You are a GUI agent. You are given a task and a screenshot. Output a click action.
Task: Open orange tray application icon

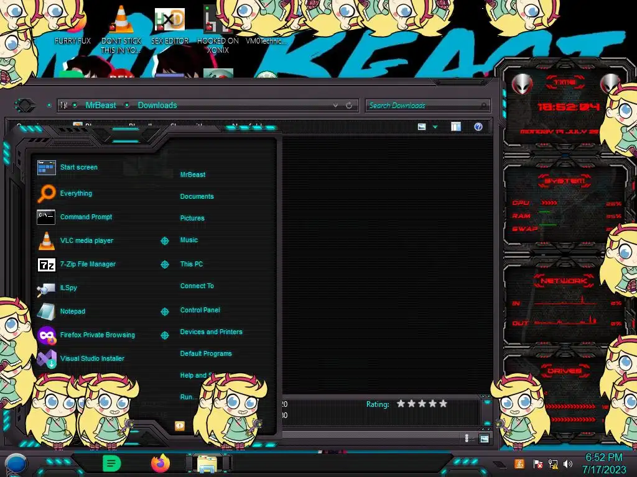coord(519,463)
